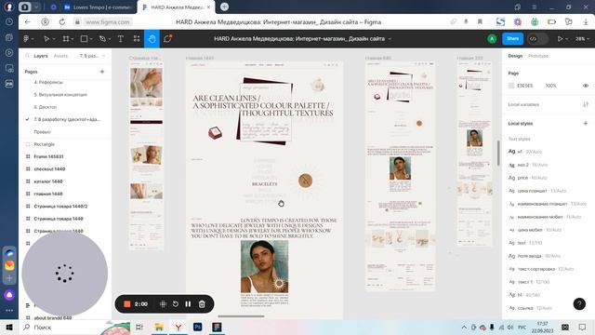The image size is (595, 335).
Task: Click the canvas horizontal scrollbar
Action: (x=241, y=316)
